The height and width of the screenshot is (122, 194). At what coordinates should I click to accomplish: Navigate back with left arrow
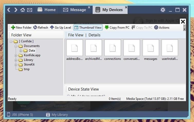coord(9,10)
